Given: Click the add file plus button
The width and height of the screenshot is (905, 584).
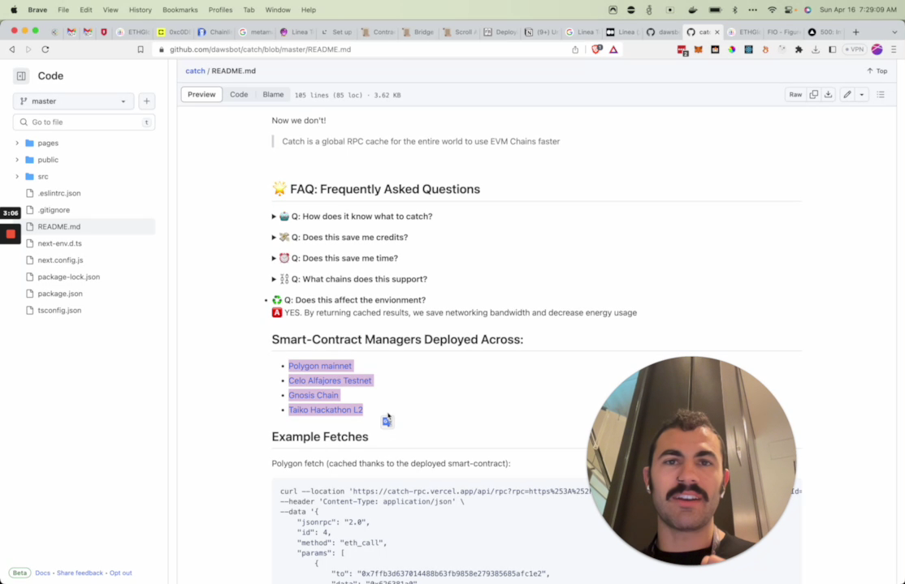Looking at the screenshot, I should point(146,101).
